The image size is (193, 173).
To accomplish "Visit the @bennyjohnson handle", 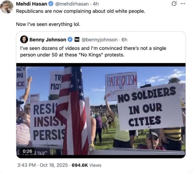I will click(x=99, y=40).
